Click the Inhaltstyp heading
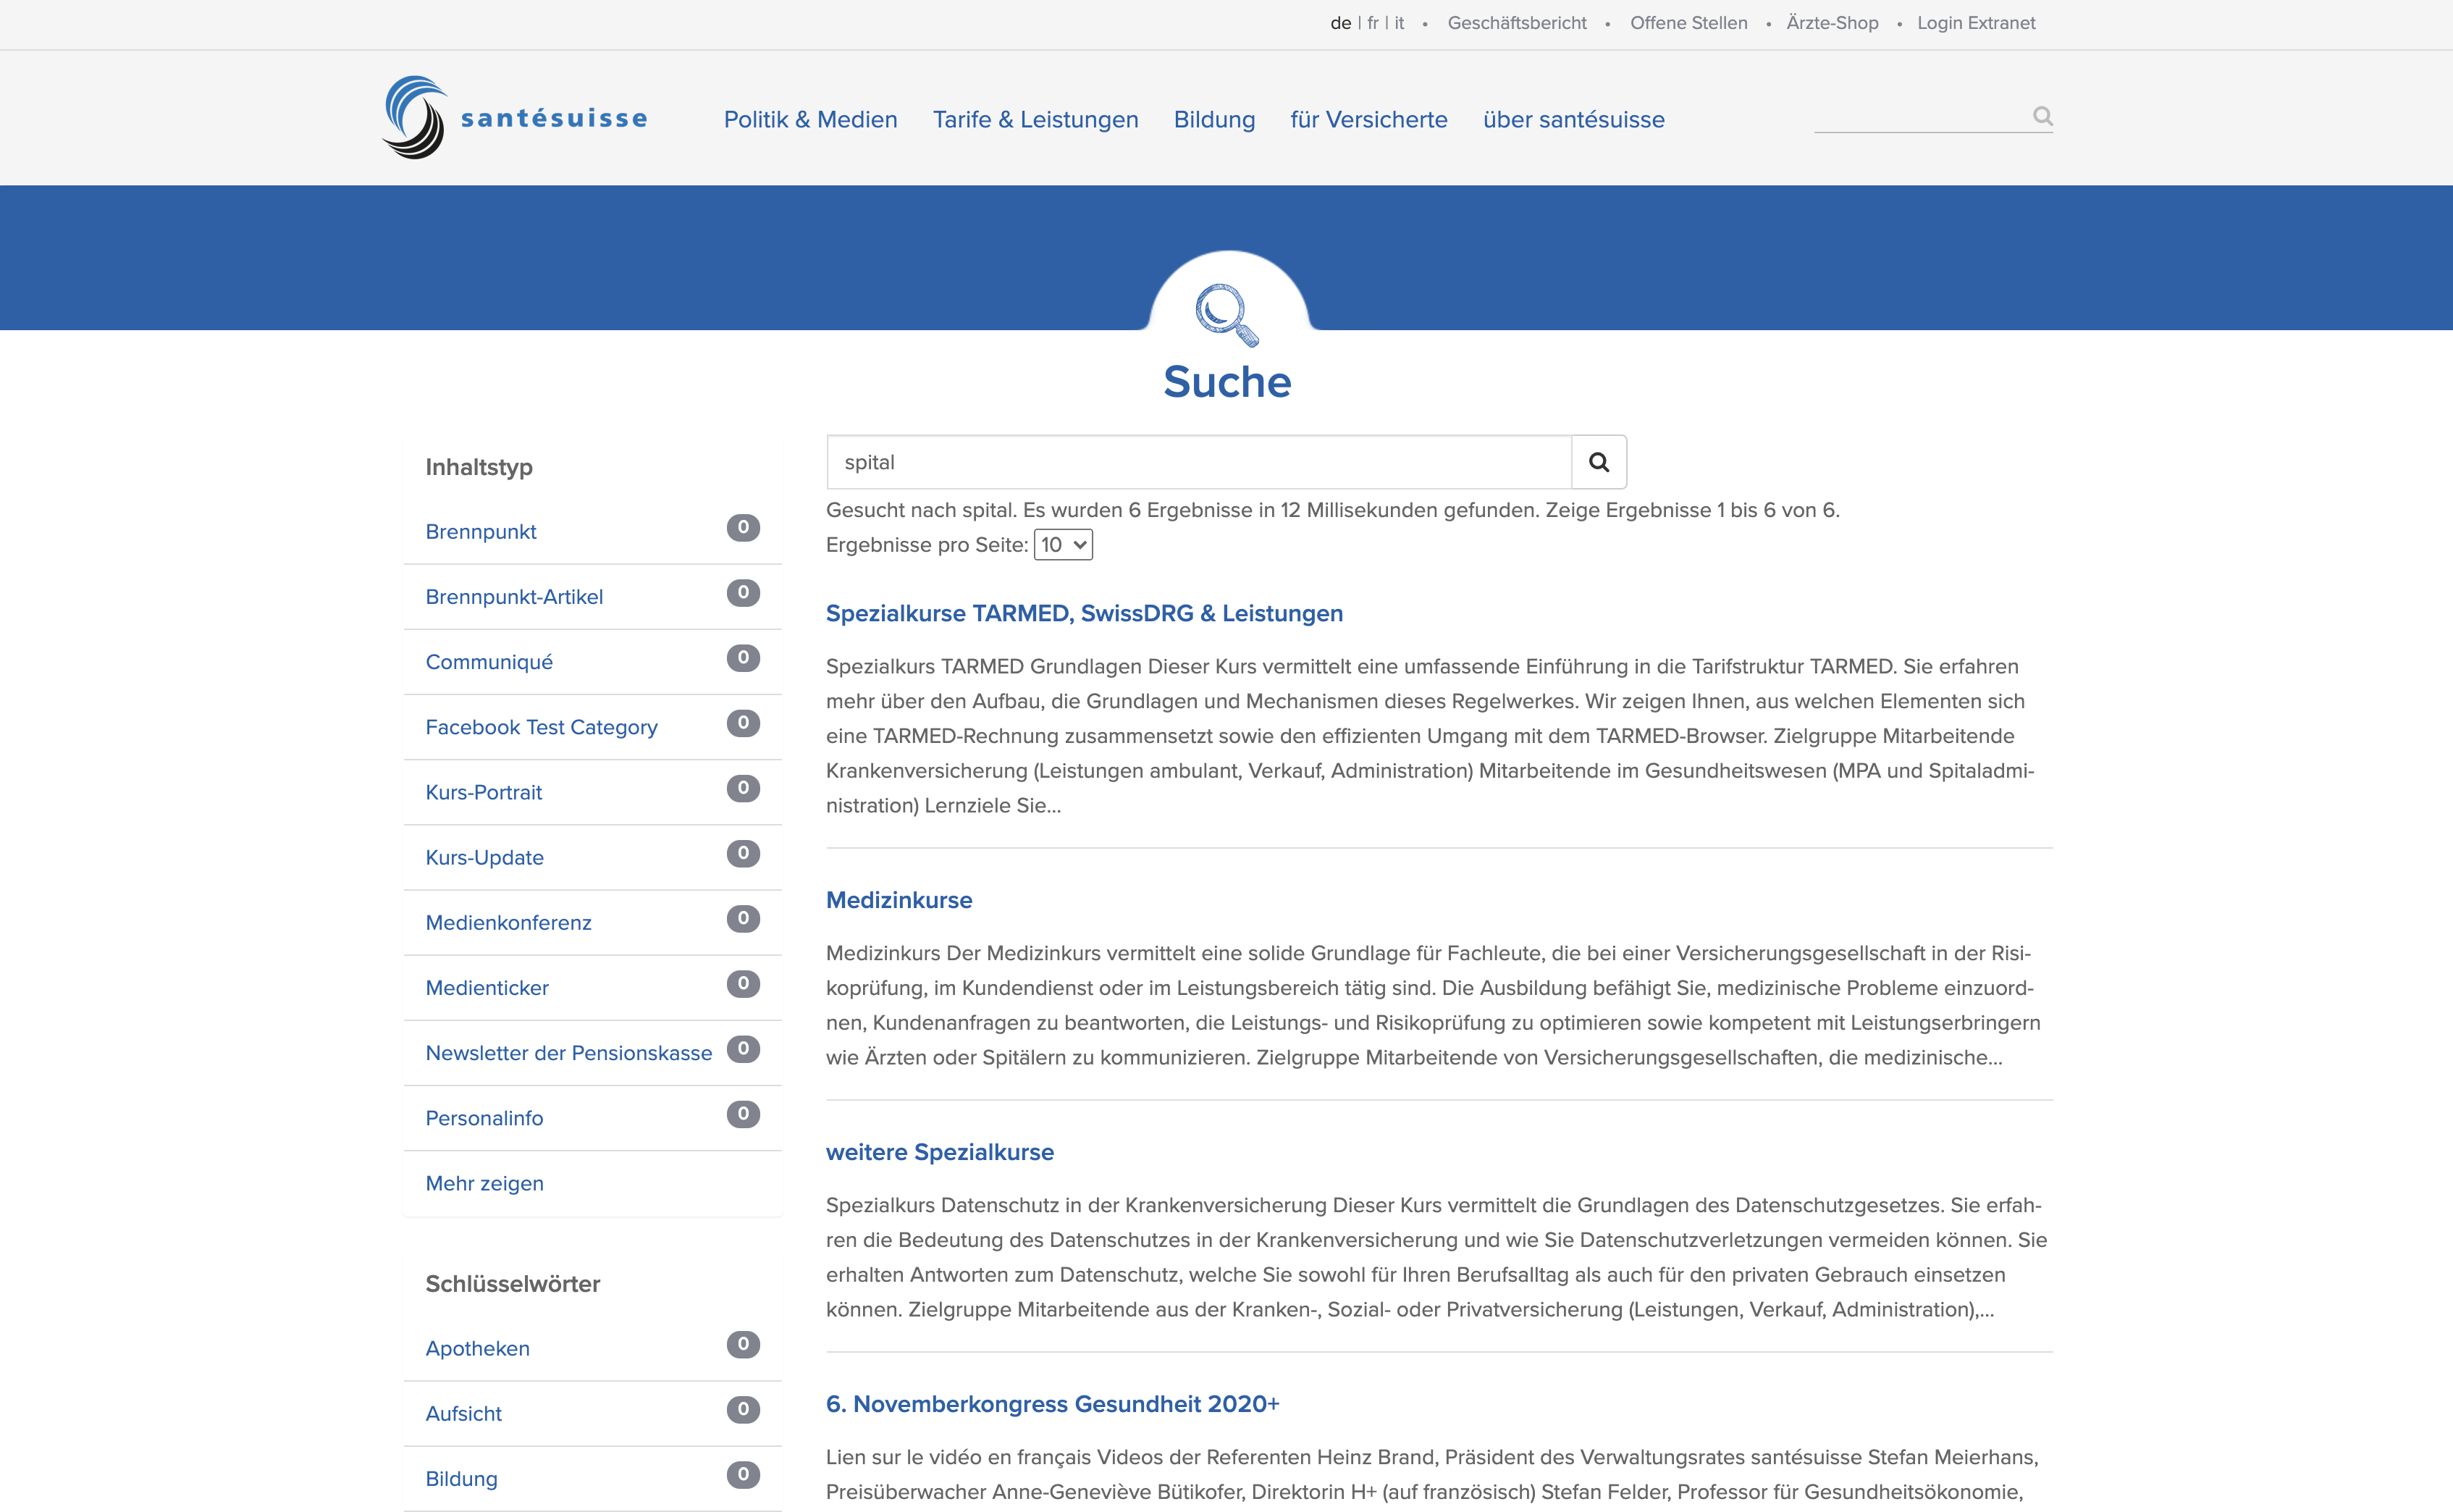2453x1512 pixels. tap(479, 467)
